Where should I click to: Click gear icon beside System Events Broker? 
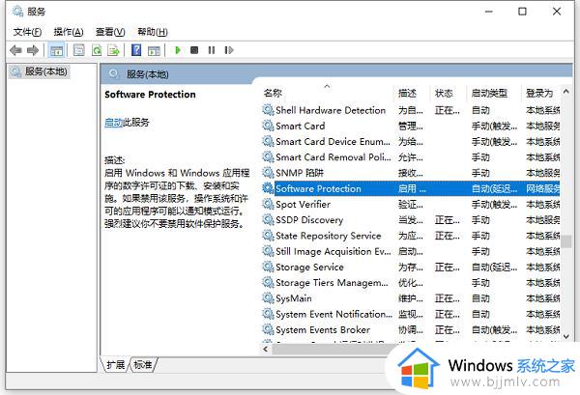(268, 329)
